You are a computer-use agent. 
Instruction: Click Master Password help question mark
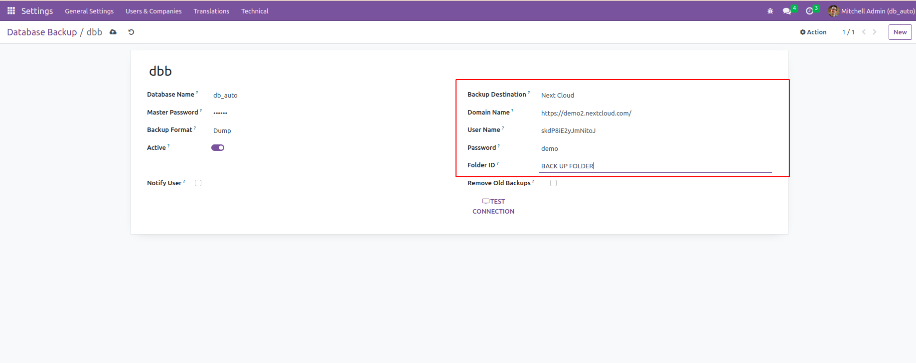201,111
